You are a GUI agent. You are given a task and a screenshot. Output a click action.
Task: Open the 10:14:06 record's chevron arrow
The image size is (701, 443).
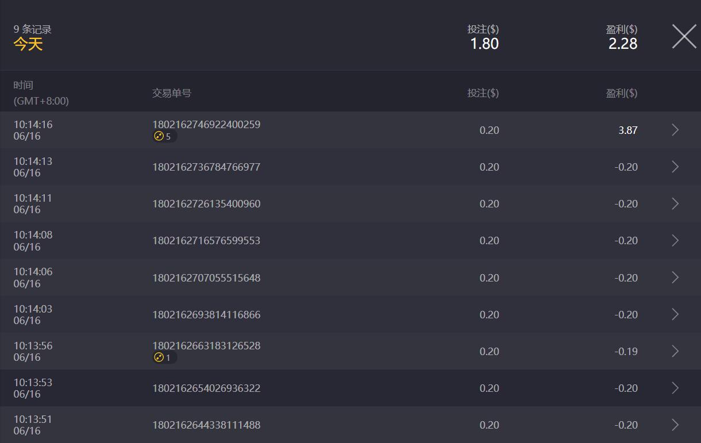tap(675, 278)
